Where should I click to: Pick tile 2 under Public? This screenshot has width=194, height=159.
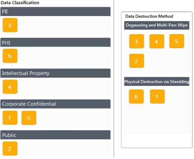pos(10,149)
